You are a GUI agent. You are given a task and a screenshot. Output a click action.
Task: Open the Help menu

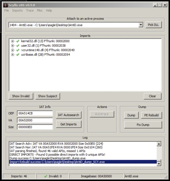[49, 11]
